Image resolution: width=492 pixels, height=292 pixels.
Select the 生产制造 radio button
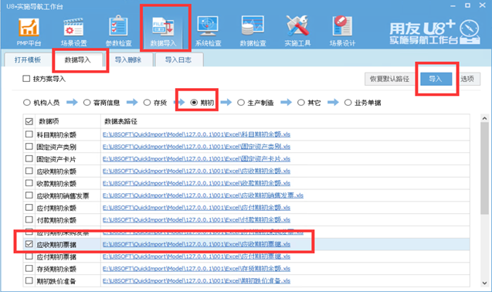(241, 103)
